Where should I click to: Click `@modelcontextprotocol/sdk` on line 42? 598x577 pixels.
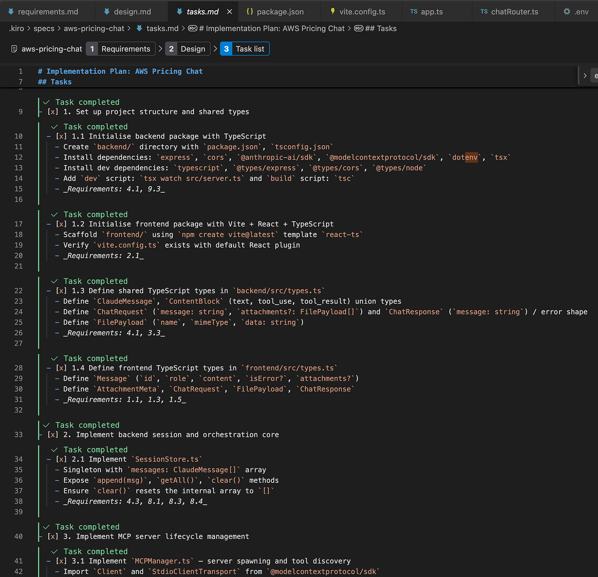point(323,571)
